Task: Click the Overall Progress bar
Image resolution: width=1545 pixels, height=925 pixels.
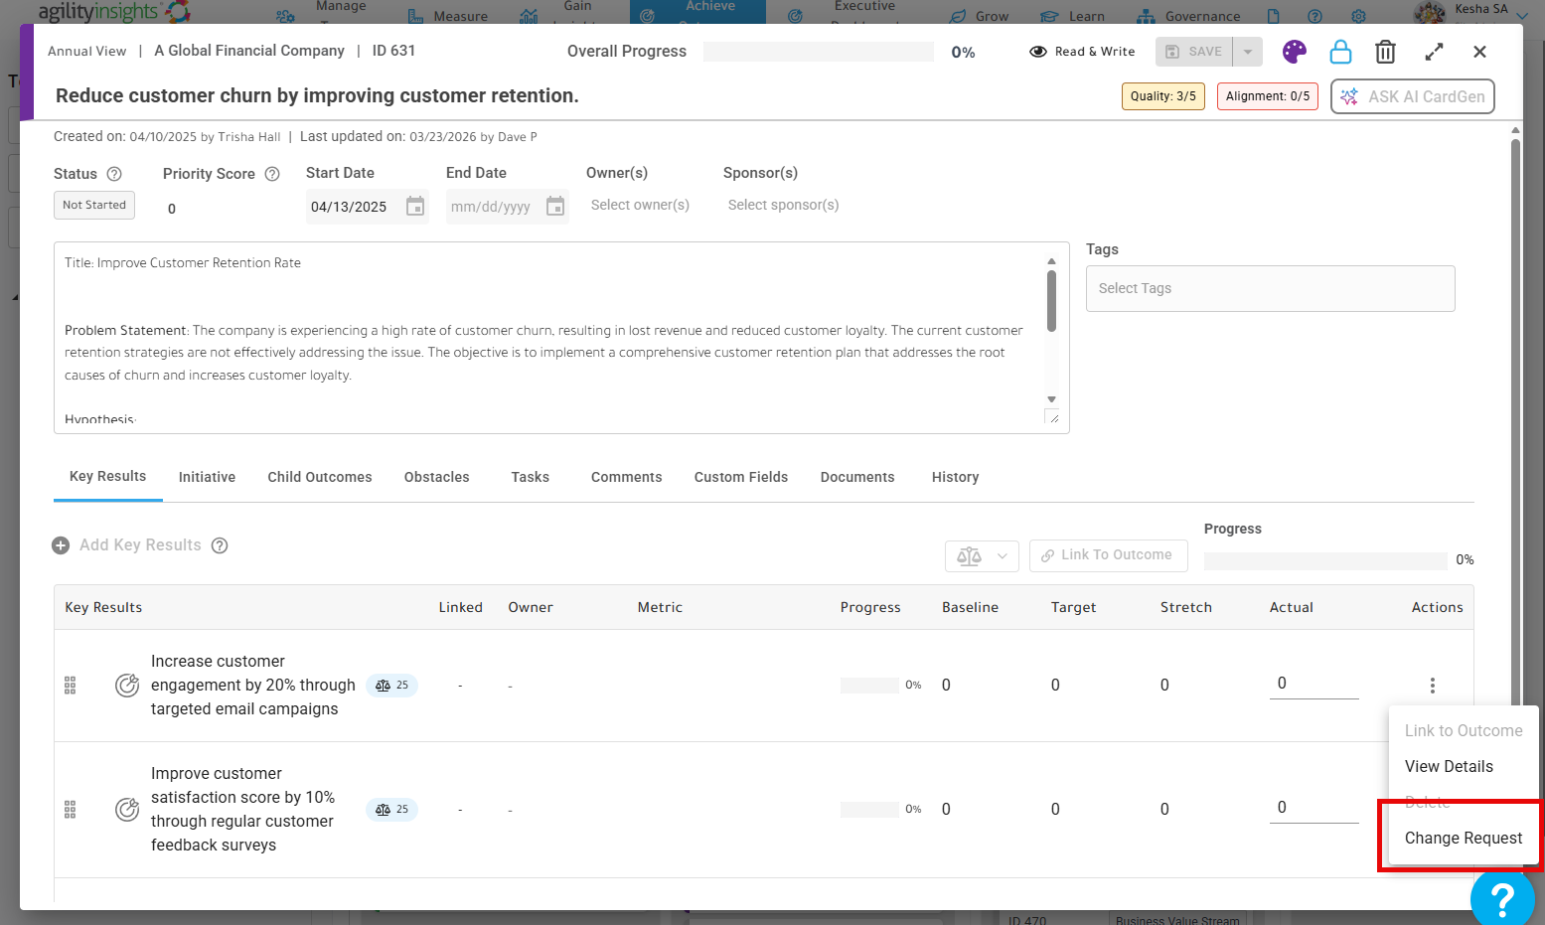Action: [819, 52]
